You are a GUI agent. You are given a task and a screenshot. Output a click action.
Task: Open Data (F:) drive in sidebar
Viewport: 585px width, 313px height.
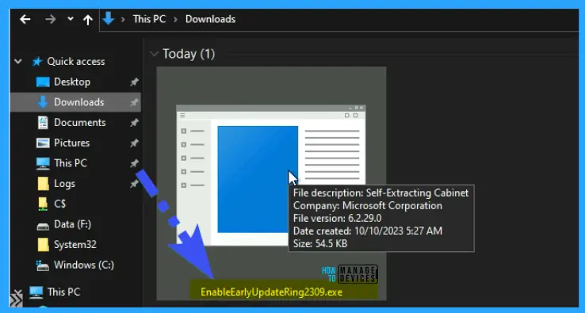tap(72, 224)
